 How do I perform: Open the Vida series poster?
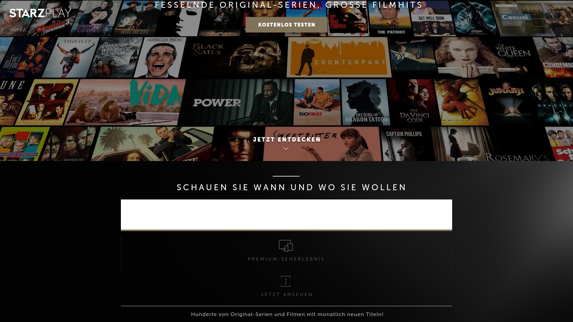125,102
